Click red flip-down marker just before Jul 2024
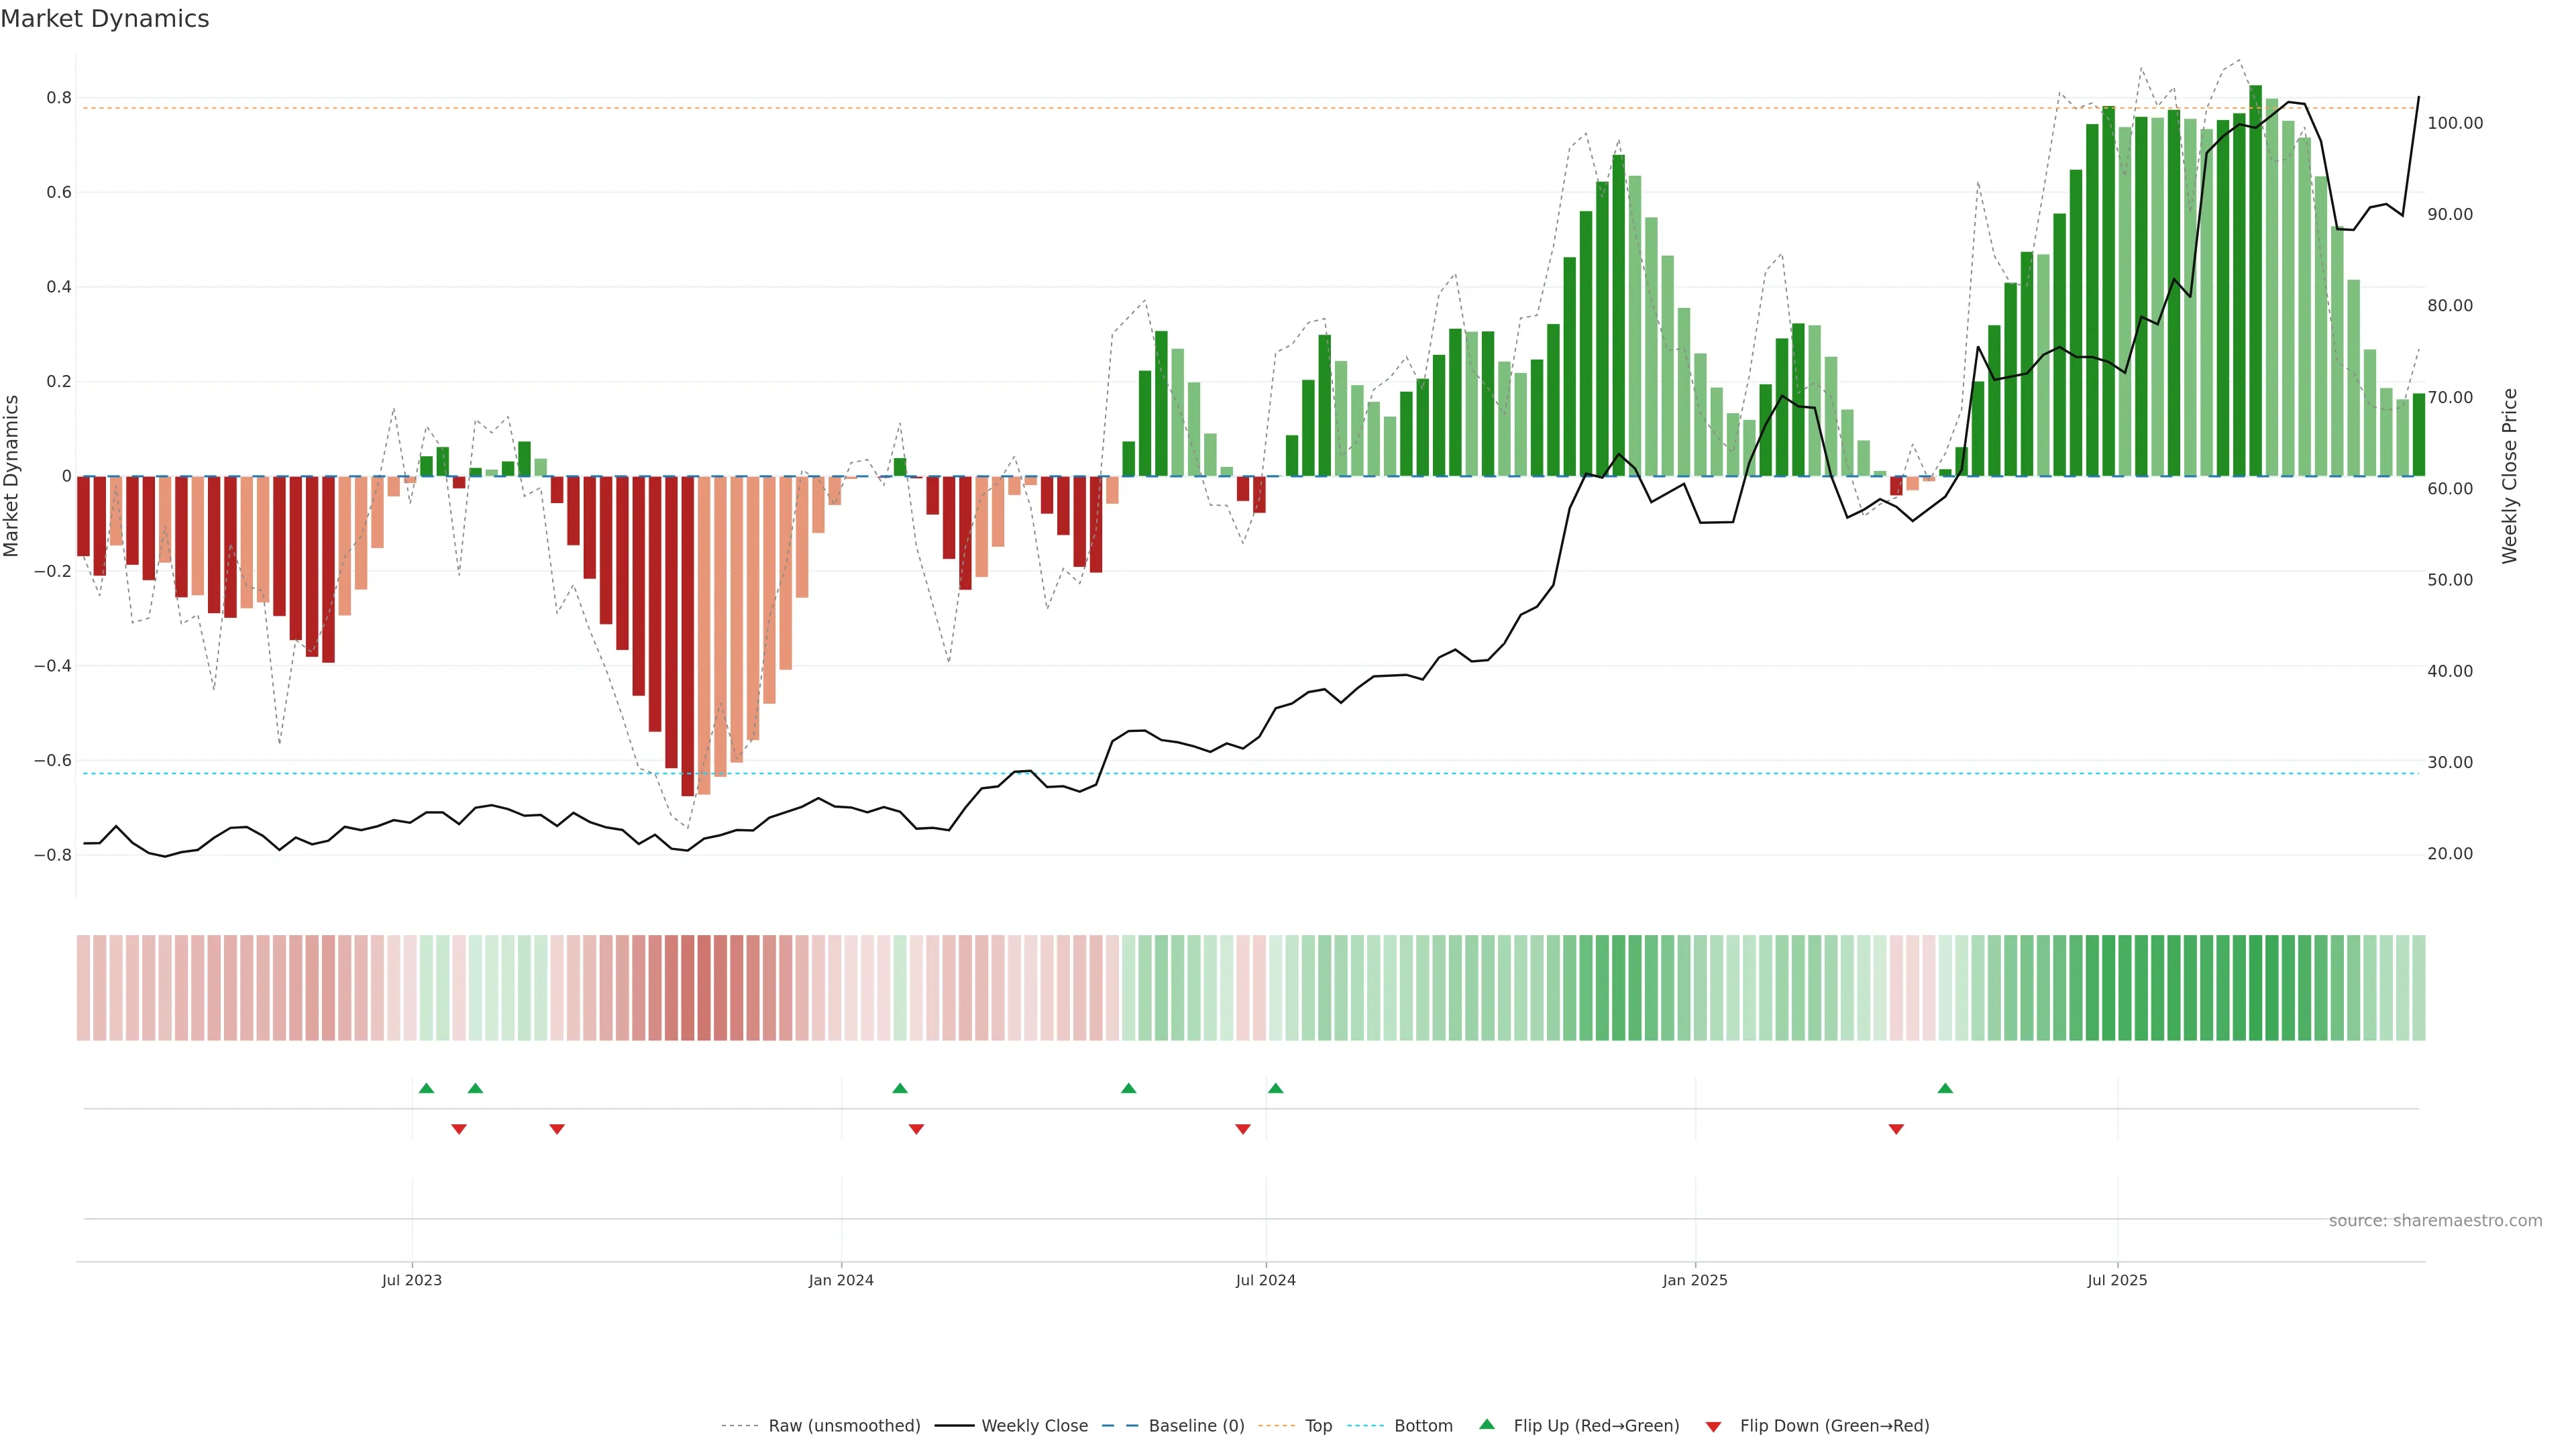The image size is (2576, 1449). 1243,1129
